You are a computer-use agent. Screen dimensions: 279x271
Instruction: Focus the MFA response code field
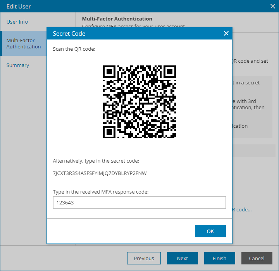pyautogui.click(x=139, y=202)
